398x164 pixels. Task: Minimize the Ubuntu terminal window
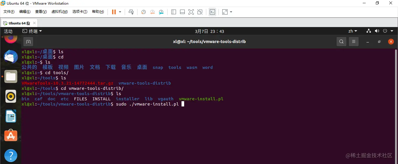tap(368, 42)
